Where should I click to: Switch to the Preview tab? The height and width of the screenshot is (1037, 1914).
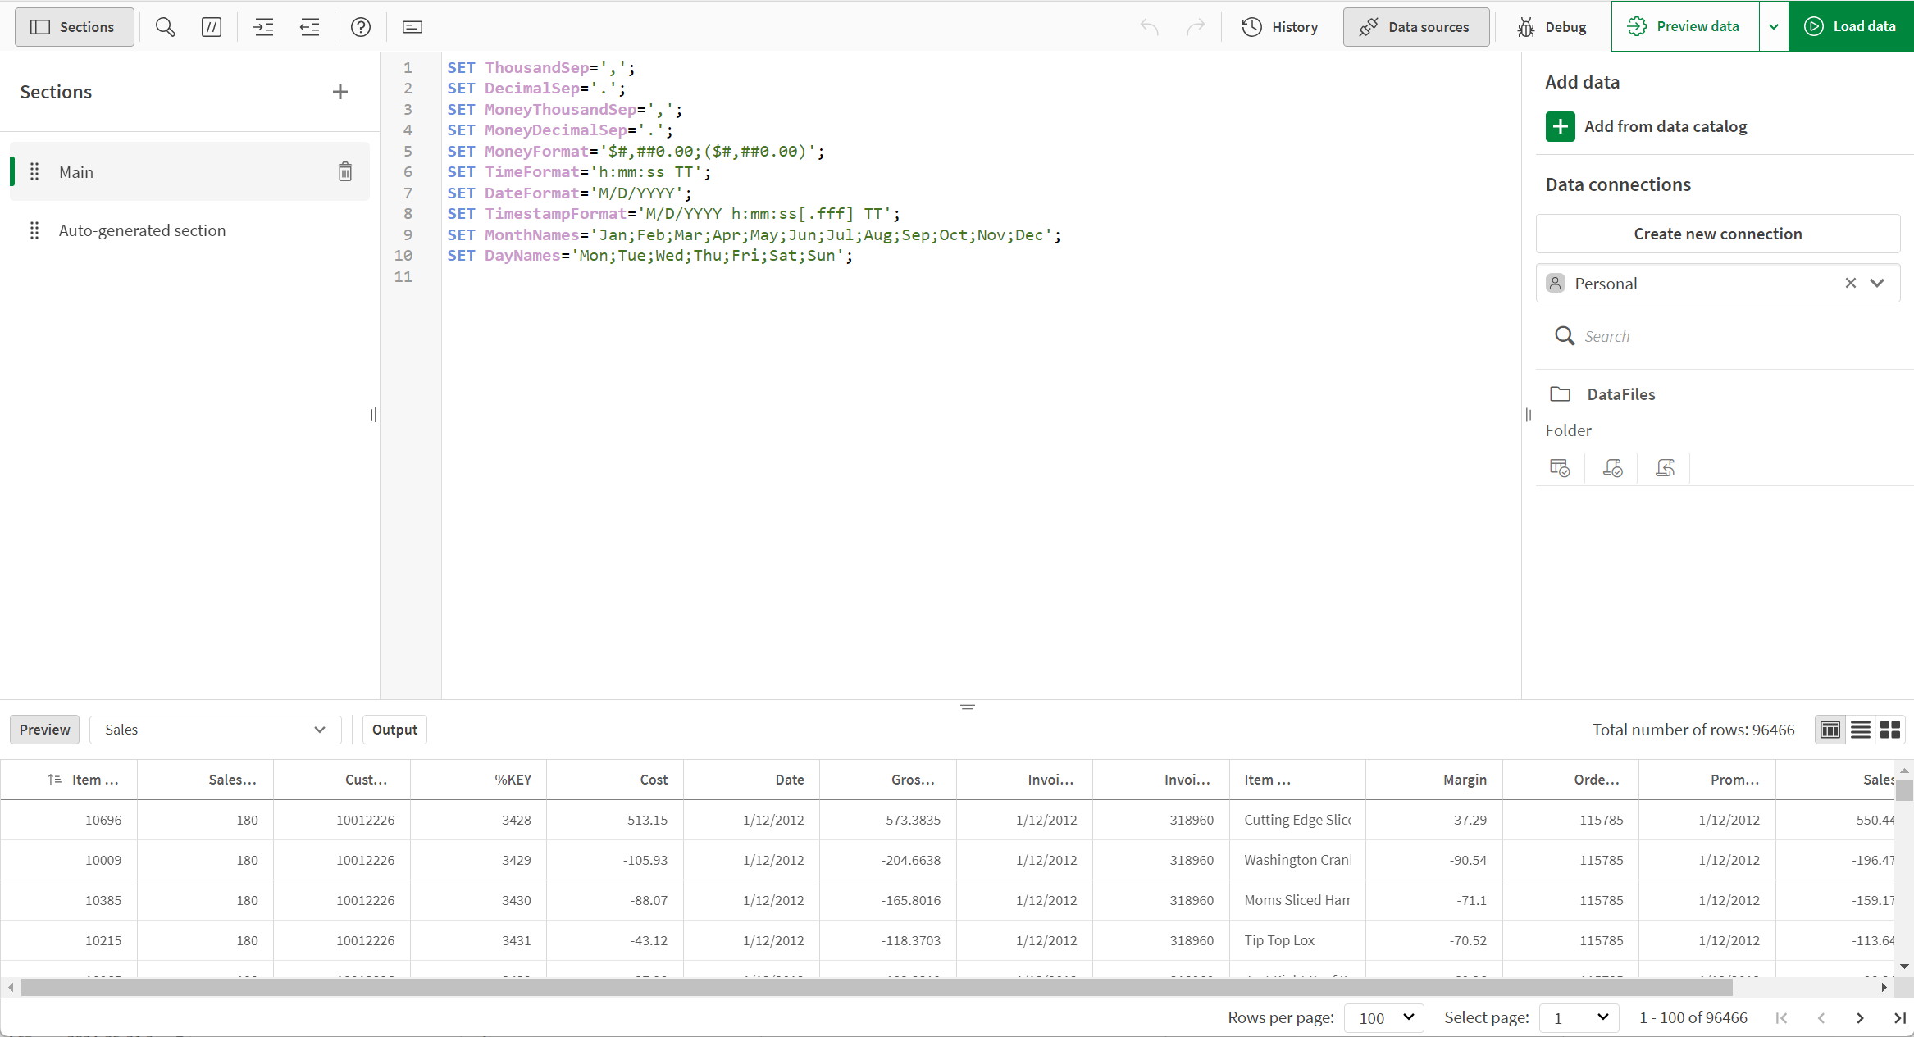point(44,730)
